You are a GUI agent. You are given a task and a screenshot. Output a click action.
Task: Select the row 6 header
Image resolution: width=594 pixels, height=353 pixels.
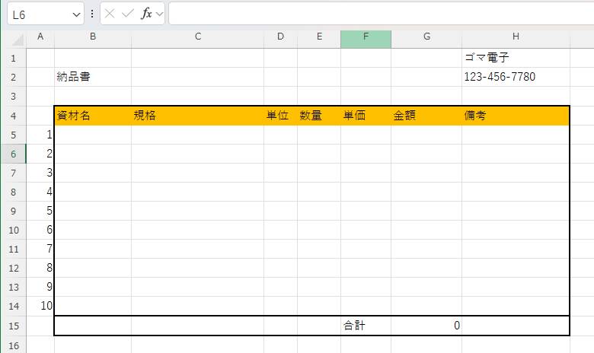pos(13,154)
